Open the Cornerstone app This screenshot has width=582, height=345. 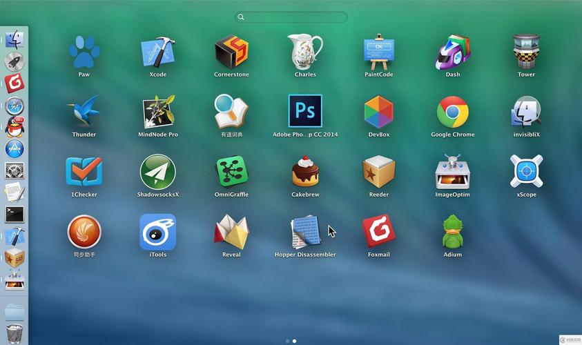[231, 52]
